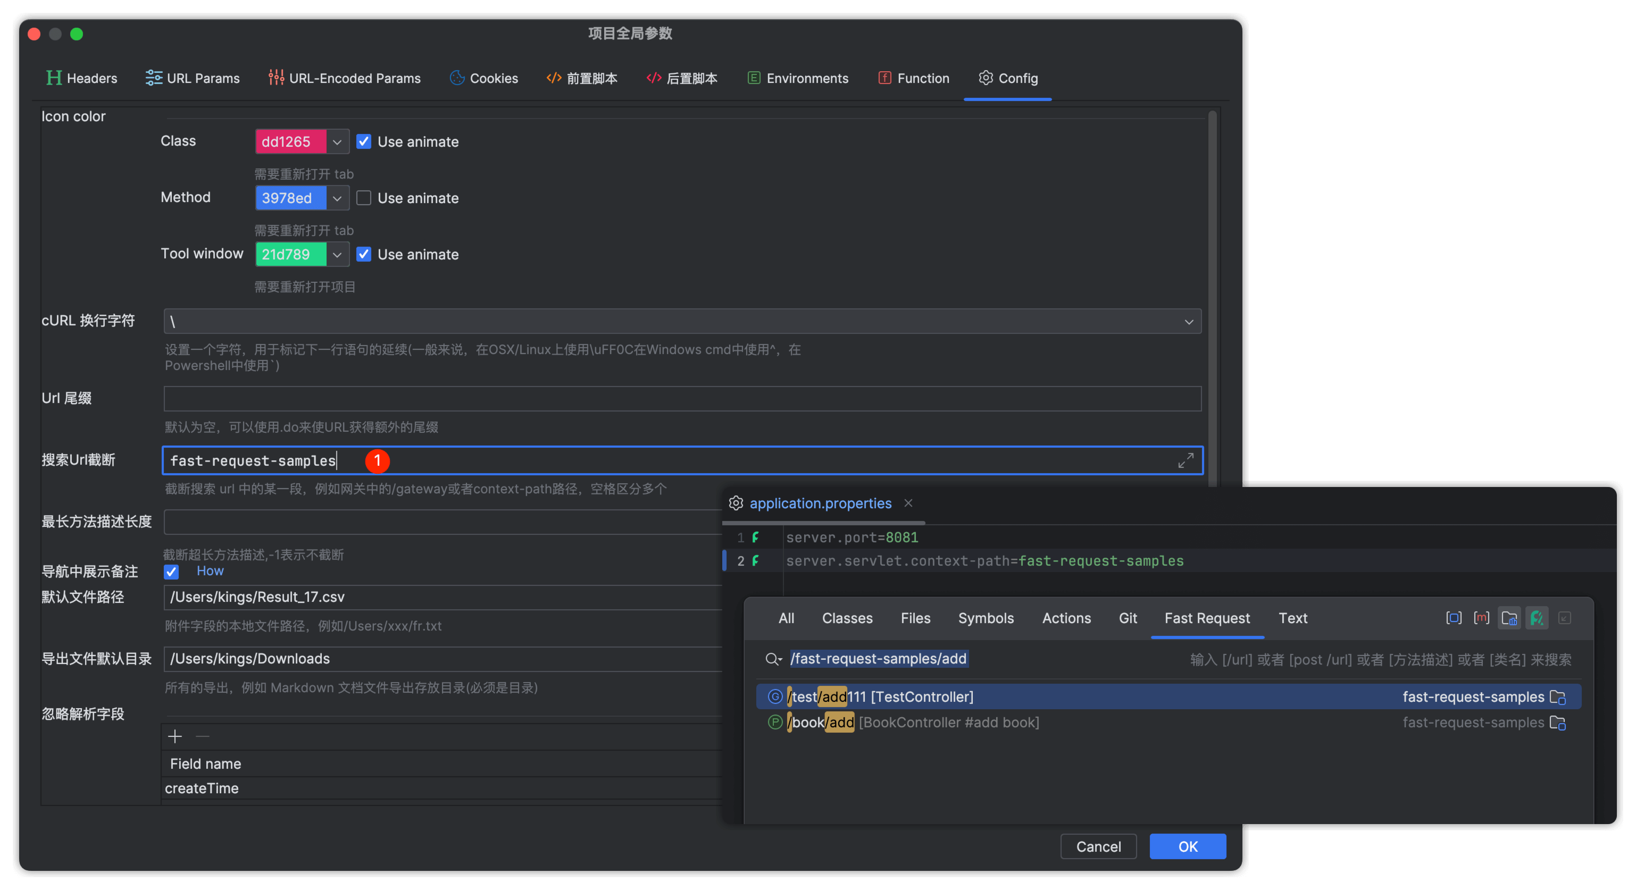Open the cURL 换行字符 dropdown

682,322
